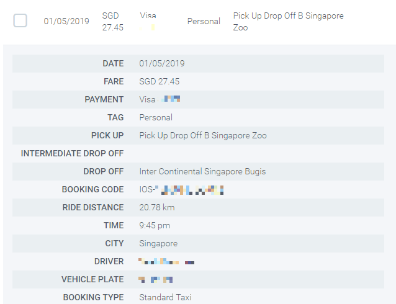Viewport: 396px width, 304px height.
Task: Tick the checkbox beside the ride entry
Action: 20,21
